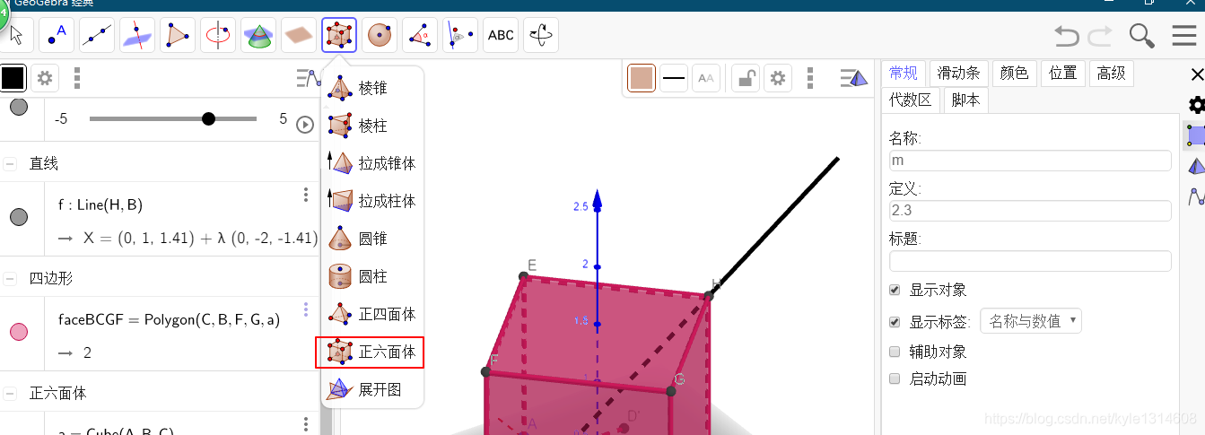Switch to the 滑动条 tab
This screenshot has height=435, width=1205.
[959, 74]
